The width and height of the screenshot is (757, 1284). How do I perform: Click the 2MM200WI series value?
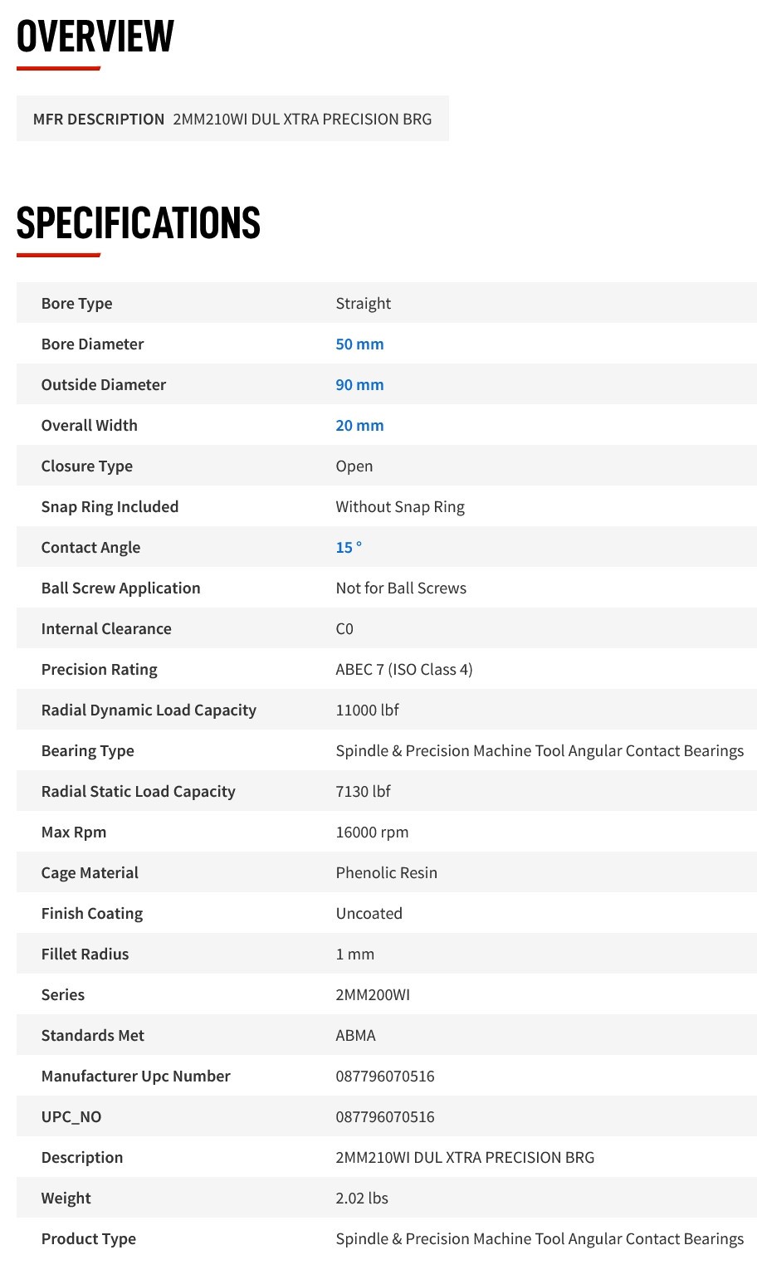point(373,994)
